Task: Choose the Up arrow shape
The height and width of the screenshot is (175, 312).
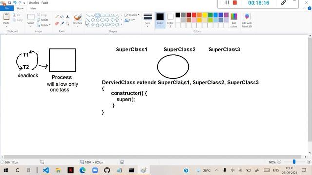Action: pos(117,20)
